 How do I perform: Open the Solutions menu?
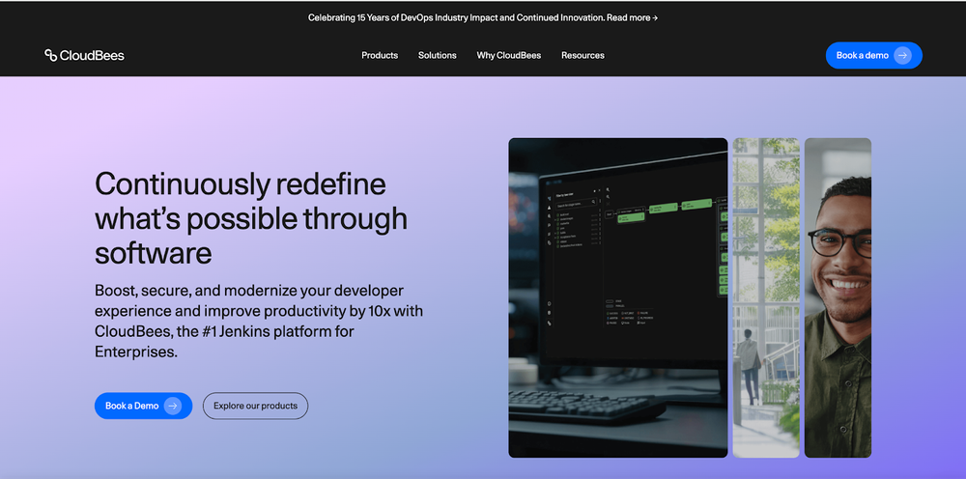click(437, 55)
